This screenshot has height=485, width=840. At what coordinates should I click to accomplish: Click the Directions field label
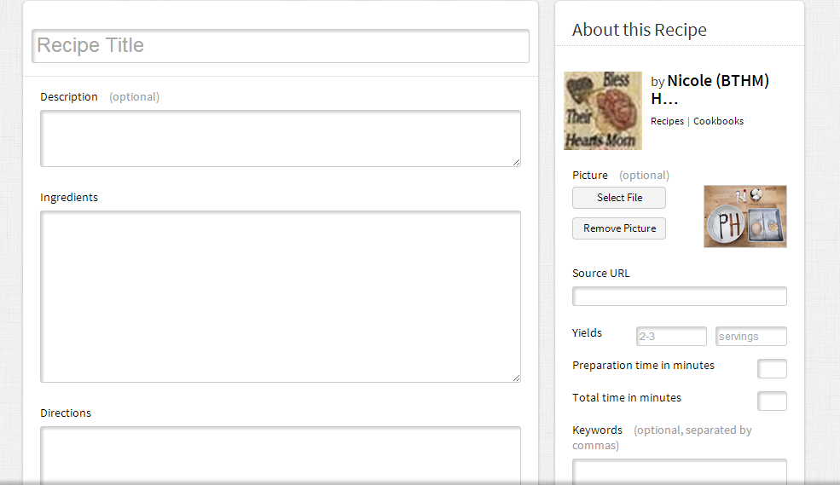point(66,413)
